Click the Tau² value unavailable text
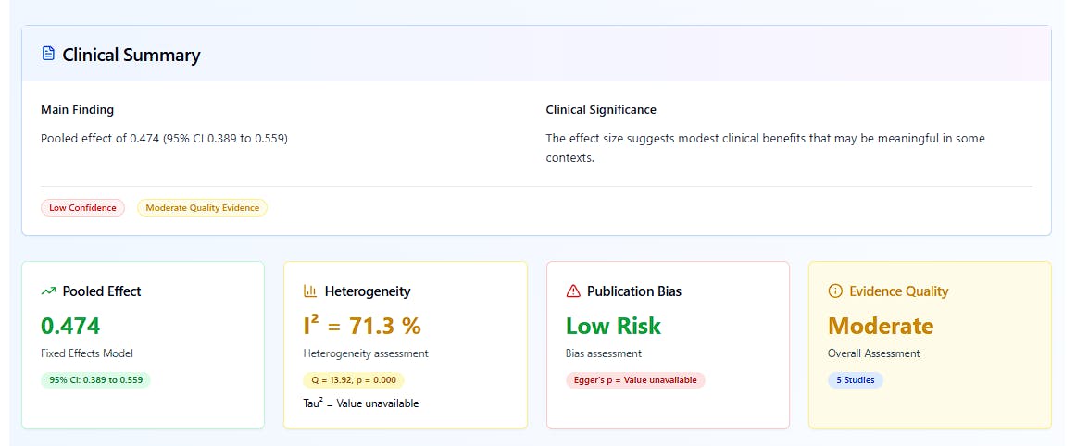Viewport: 1076px width, 446px height. pyautogui.click(x=360, y=403)
